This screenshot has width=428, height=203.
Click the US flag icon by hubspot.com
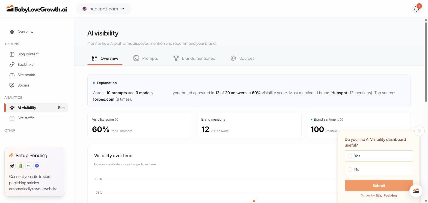coord(85,9)
